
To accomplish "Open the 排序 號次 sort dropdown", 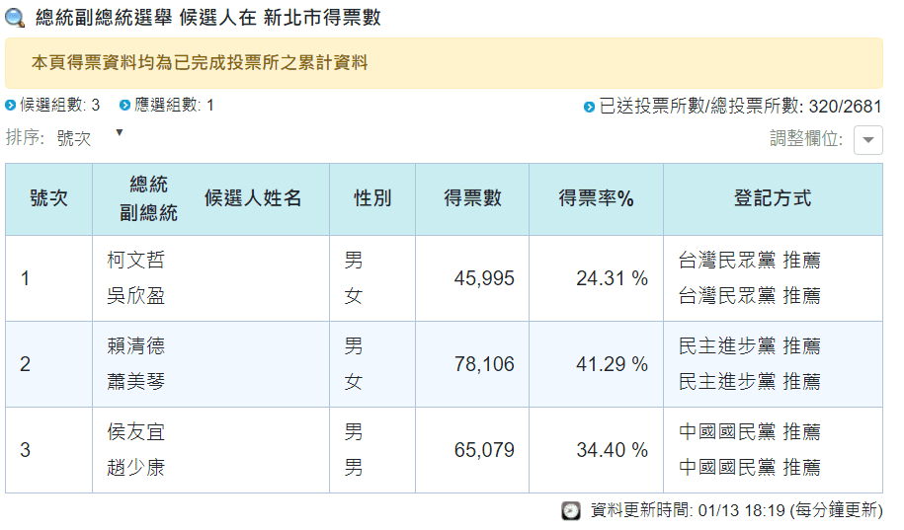I will pos(89,138).
